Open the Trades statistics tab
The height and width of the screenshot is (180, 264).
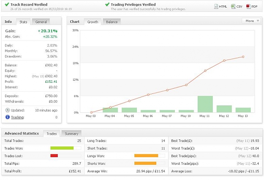(x=52, y=134)
